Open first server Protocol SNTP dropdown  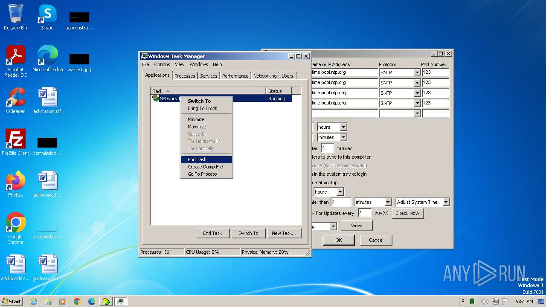pos(417,72)
